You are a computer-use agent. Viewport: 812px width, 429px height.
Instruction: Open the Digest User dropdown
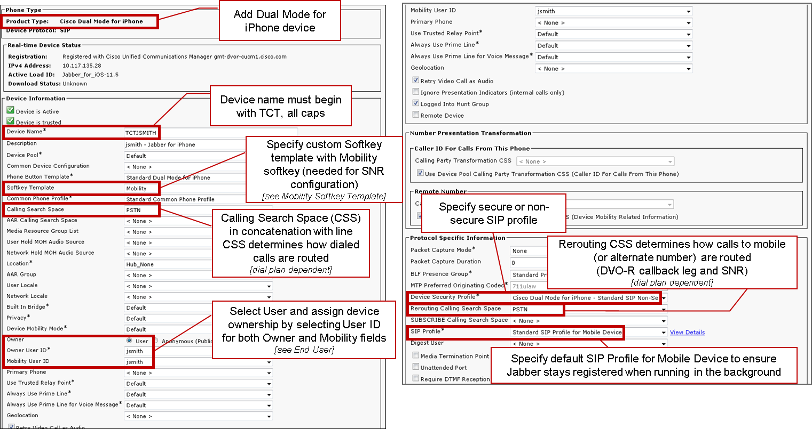[x=589, y=344]
